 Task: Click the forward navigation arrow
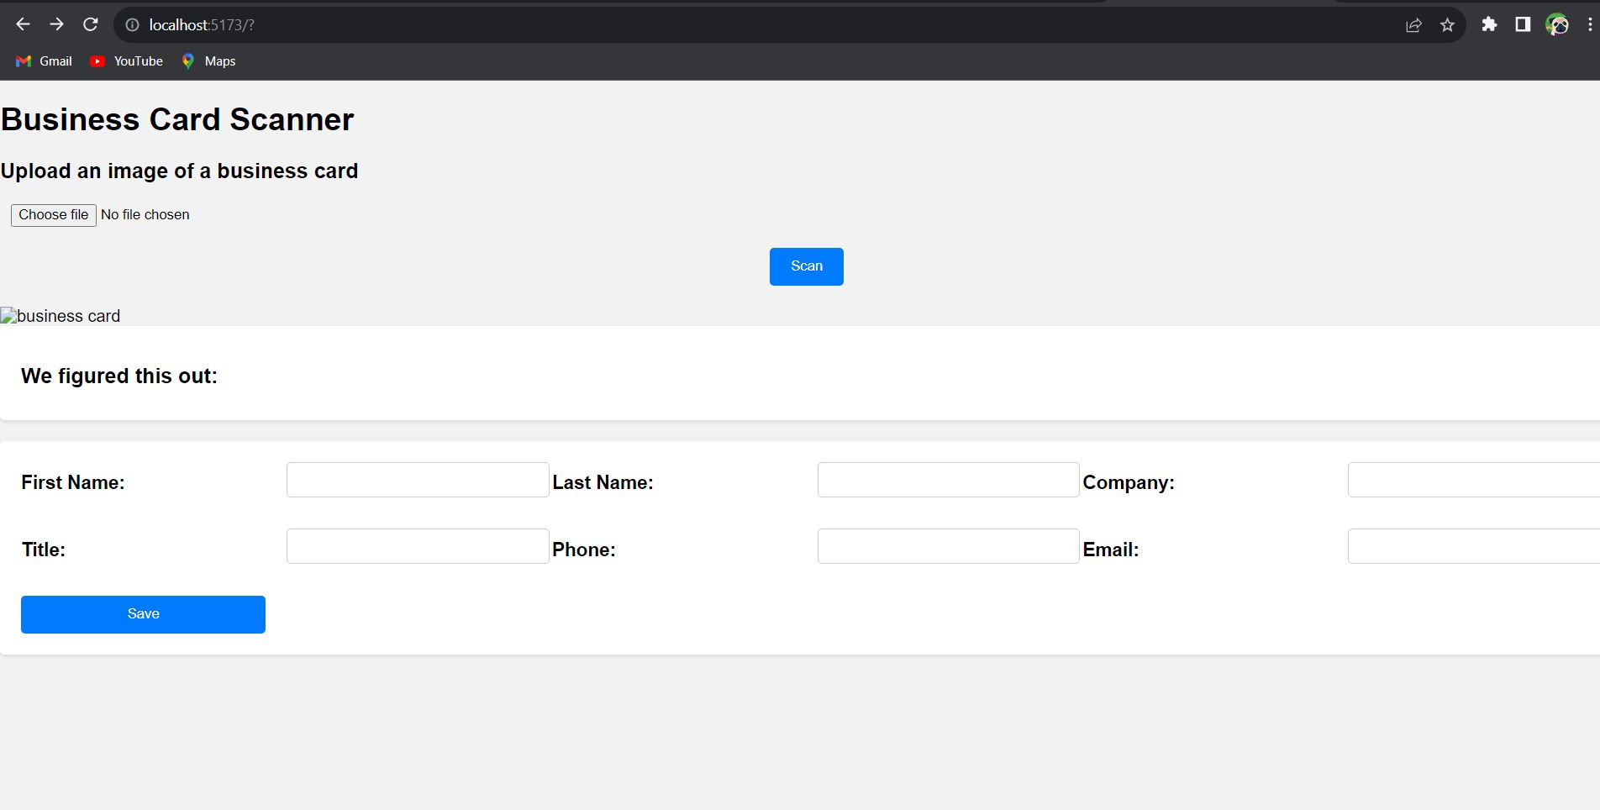(56, 24)
